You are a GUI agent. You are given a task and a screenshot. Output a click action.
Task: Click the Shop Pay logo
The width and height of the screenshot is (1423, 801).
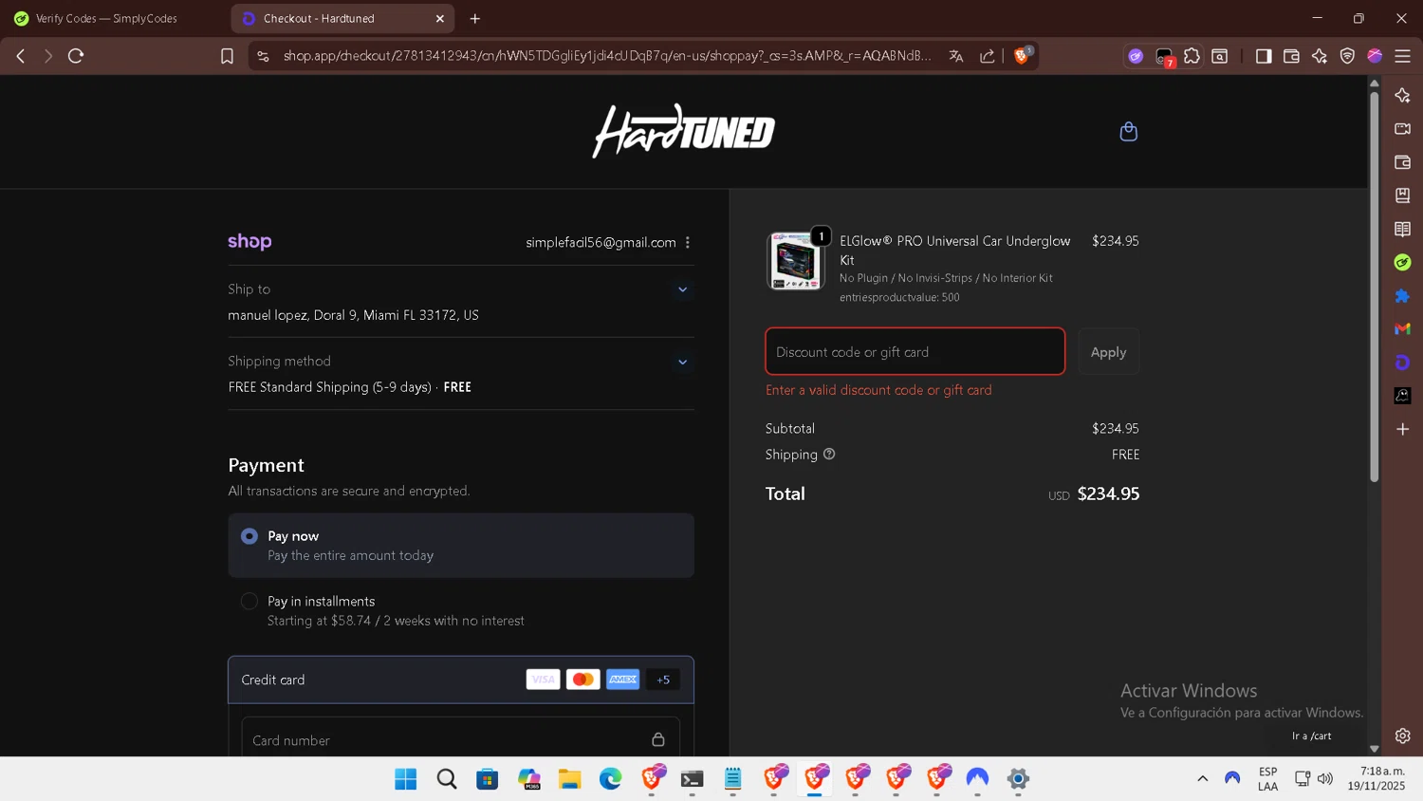click(x=249, y=241)
